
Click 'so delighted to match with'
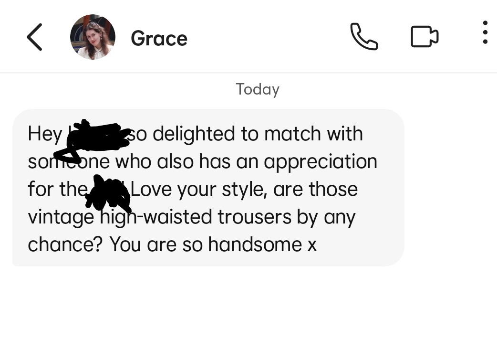coord(245,134)
